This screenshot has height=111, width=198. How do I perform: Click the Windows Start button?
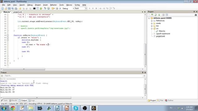4,108
